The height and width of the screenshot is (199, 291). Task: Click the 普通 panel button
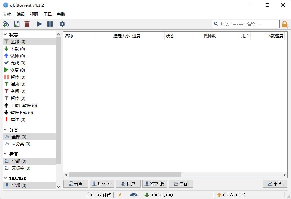tap(76, 183)
